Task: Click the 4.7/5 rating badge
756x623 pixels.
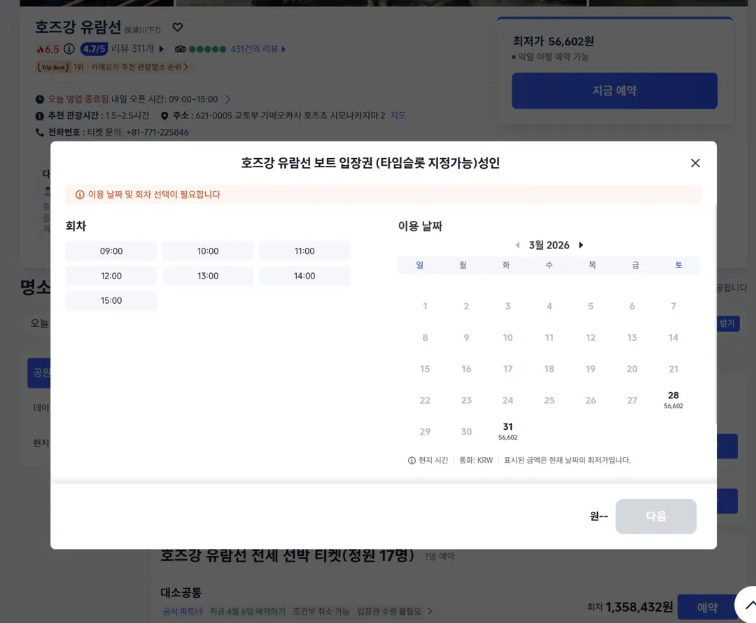Action: pyautogui.click(x=94, y=49)
